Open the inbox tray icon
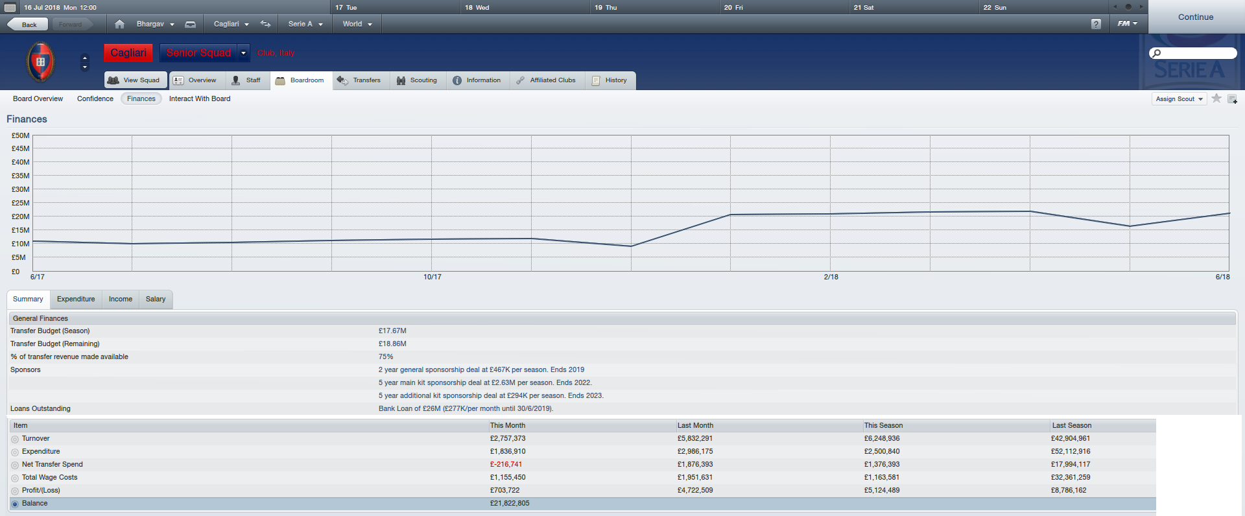 [191, 24]
